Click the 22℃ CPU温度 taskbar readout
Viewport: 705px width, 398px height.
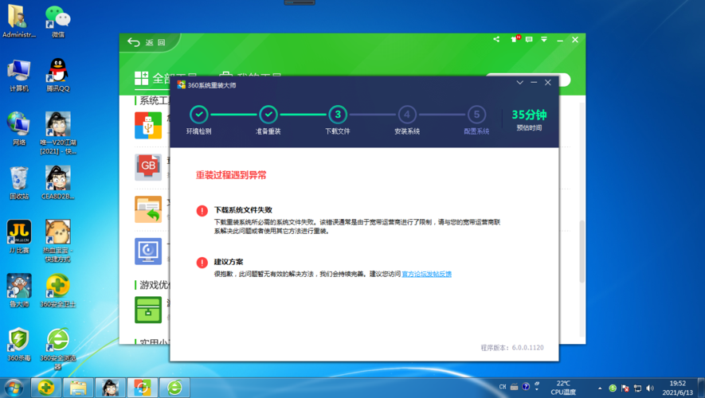[563, 388]
